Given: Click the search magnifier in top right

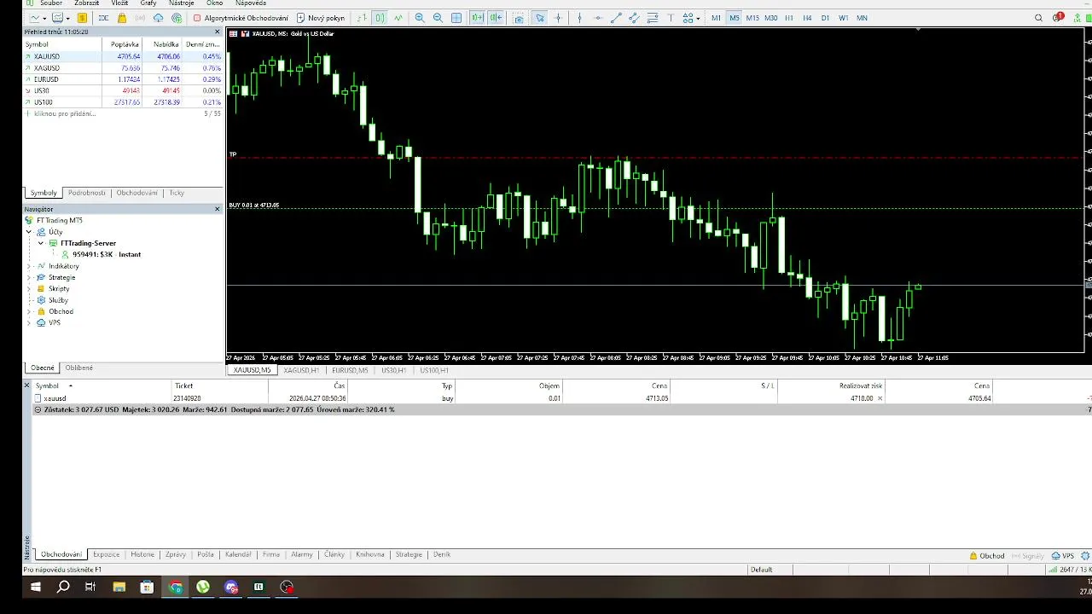Looking at the screenshot, I should click(1038, 18).
